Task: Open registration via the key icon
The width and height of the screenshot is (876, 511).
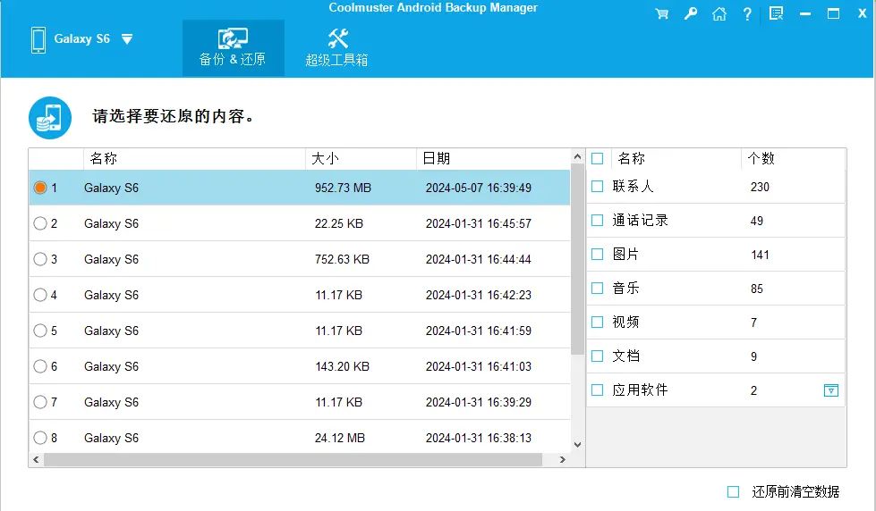Action: tap(690, 13)
